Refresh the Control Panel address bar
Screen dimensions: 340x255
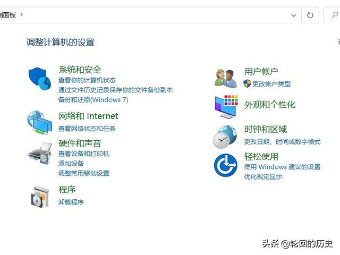[310, 15]
